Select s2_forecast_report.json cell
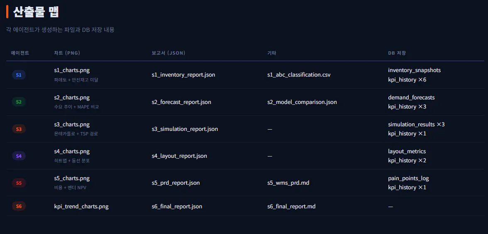This screenshot has width=488, height=234. click(181, 102)
